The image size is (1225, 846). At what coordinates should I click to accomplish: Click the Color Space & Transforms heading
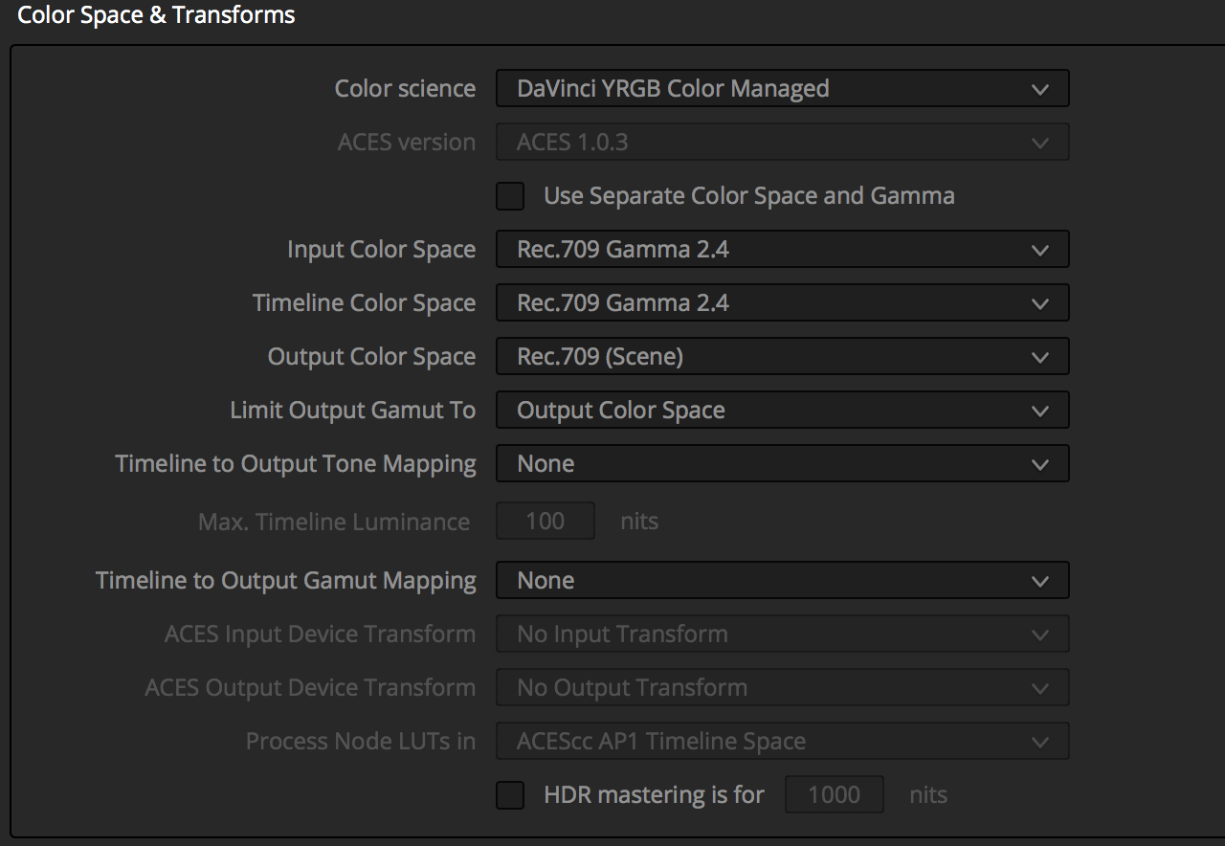click(156, 15)
